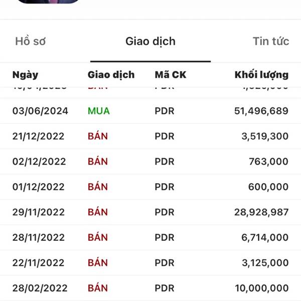The image size is (301, 301).
Task: Click the Mã CK column header
Action: pyautogui.click(x=170, y=75)
